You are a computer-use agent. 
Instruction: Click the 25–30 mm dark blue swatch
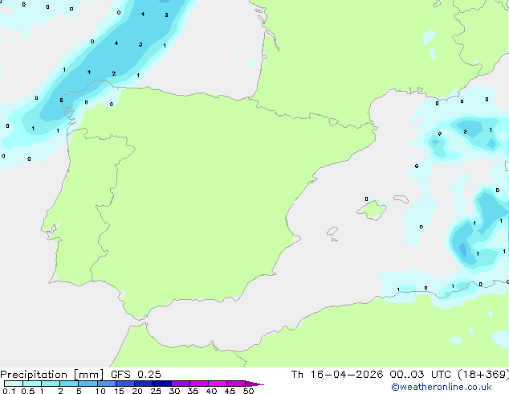(x=162, y=384)
